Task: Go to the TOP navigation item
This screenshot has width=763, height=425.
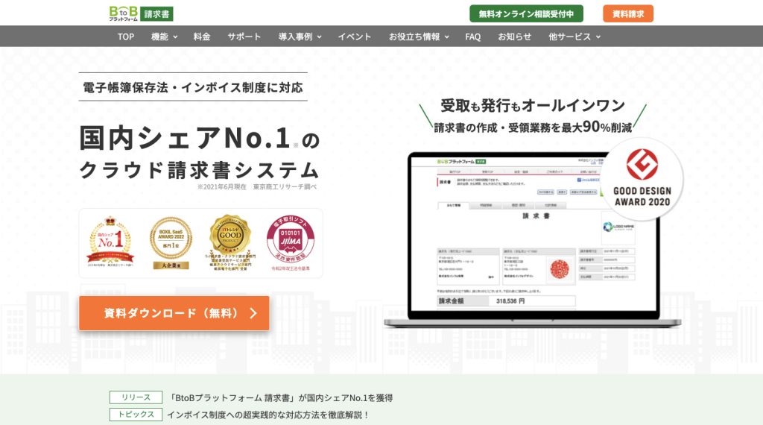Action: click(126, 37)
